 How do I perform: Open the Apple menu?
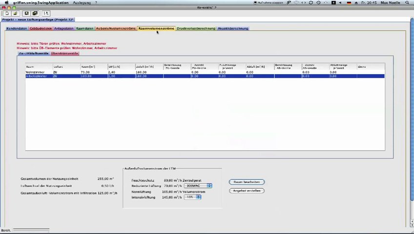click(x=6, y=2)
